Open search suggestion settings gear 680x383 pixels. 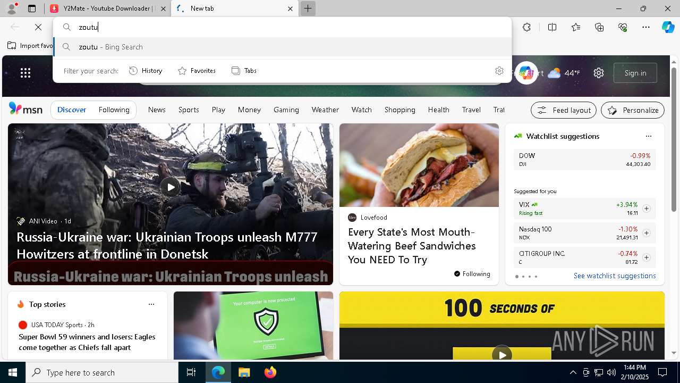coord(499,71)
